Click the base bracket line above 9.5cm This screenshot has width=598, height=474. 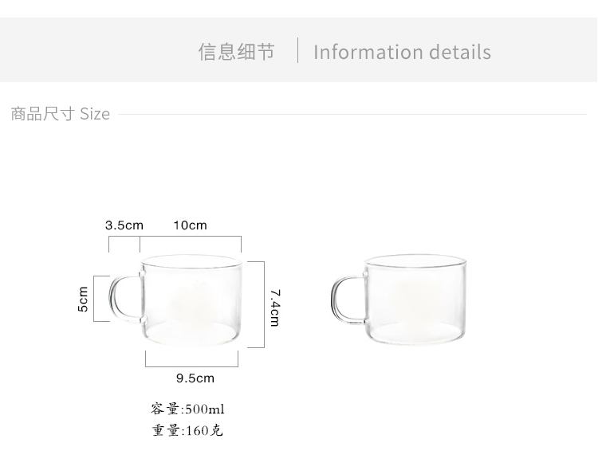(191, 366)
